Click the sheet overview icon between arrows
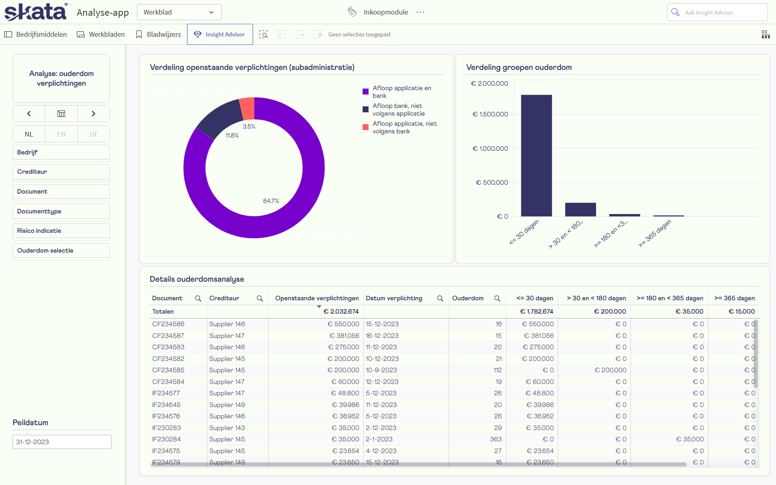The height and width of the screenshot is (485, 776). click(x=61, y=114)
